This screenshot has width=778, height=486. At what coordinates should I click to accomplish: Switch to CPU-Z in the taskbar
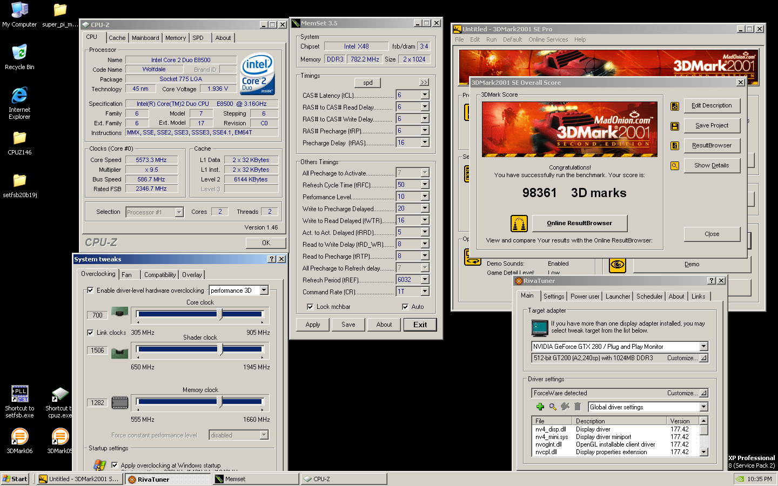pos(344,479)
